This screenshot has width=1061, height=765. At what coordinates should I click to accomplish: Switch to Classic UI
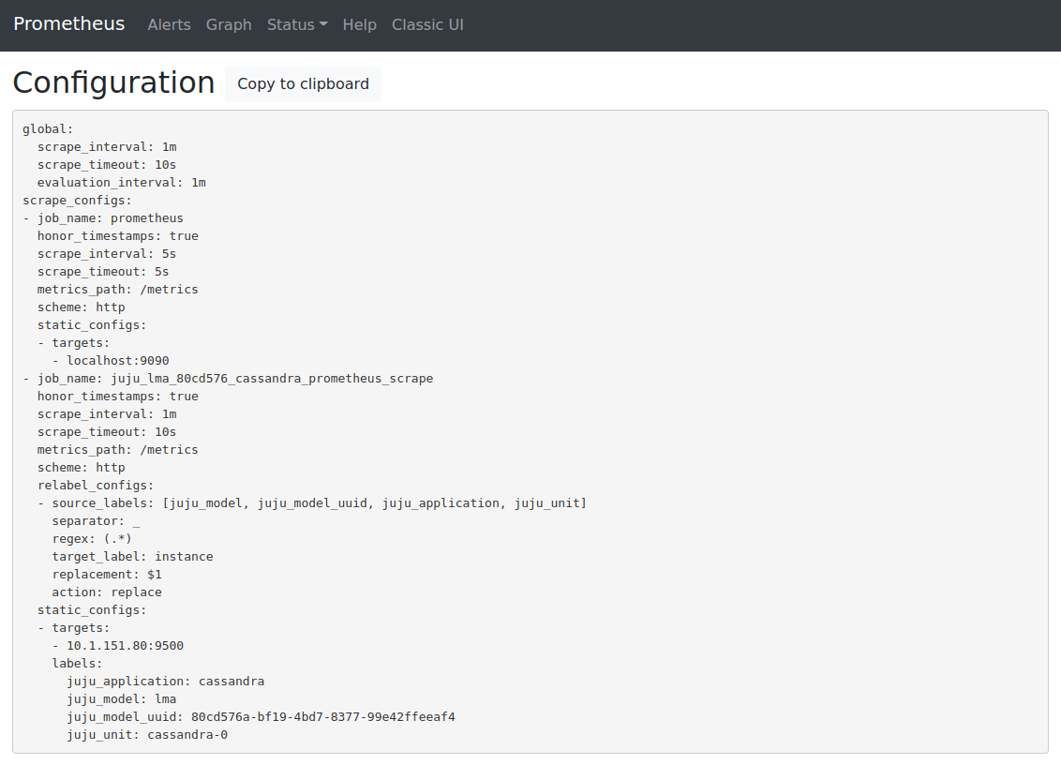click(427, 24)
